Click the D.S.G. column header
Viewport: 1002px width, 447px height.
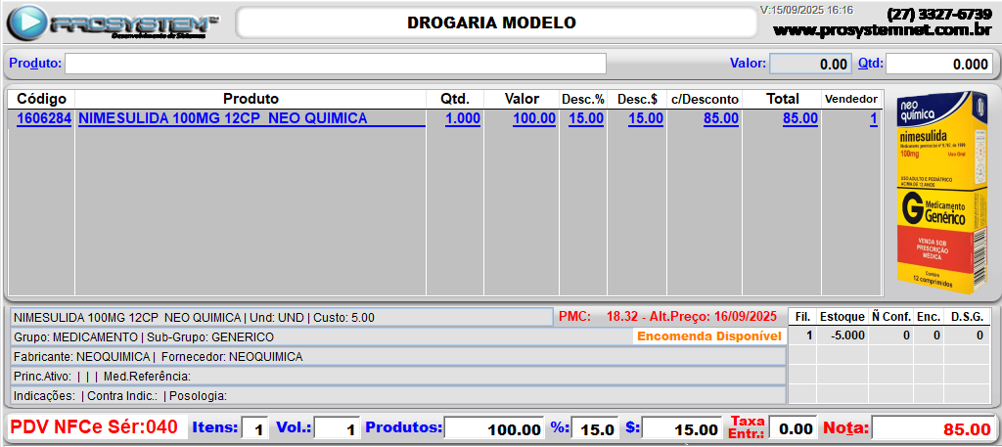[967, 317]
